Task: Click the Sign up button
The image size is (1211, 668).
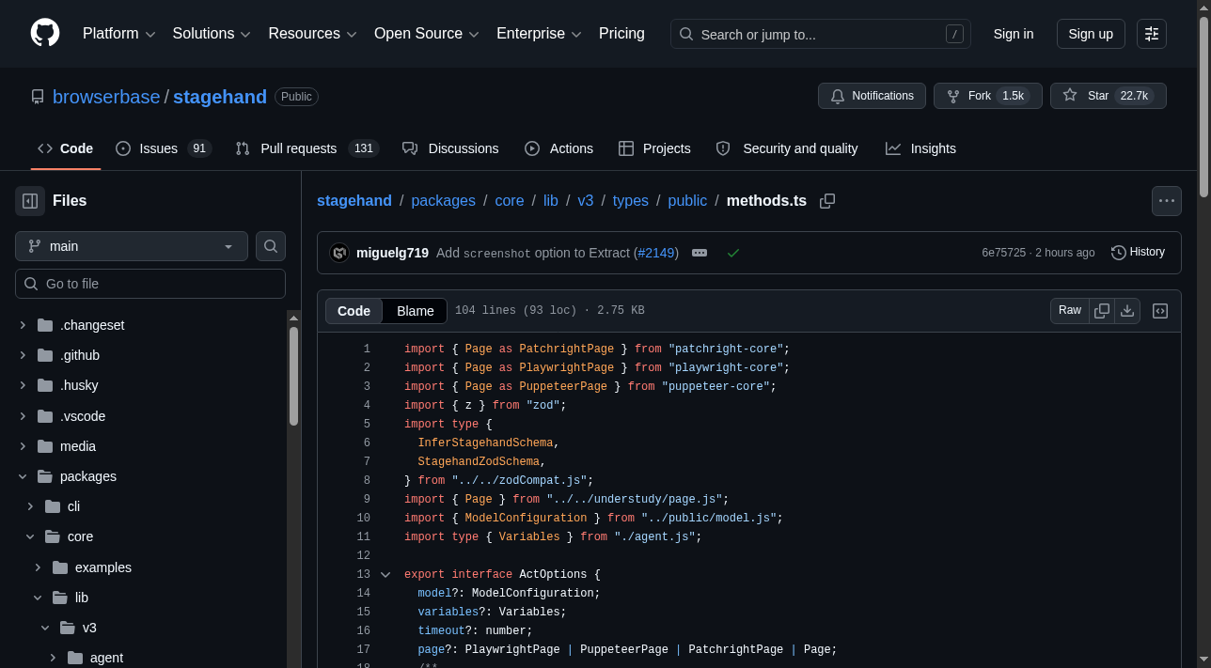Action: click(1091, 34)
